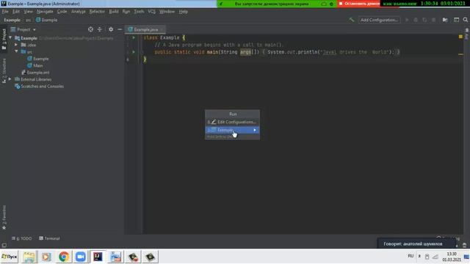Open the media player taskbar icon

tap(46, 257)
